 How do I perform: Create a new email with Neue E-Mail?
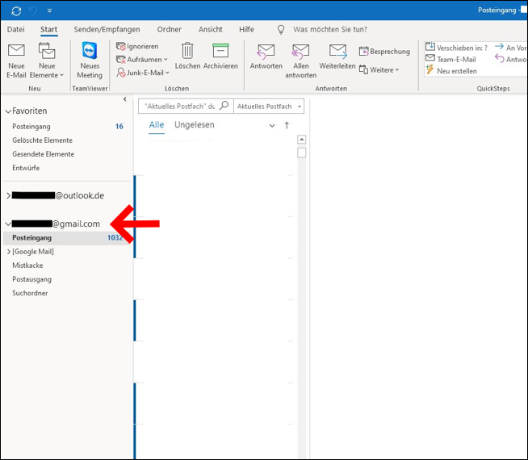16,61
